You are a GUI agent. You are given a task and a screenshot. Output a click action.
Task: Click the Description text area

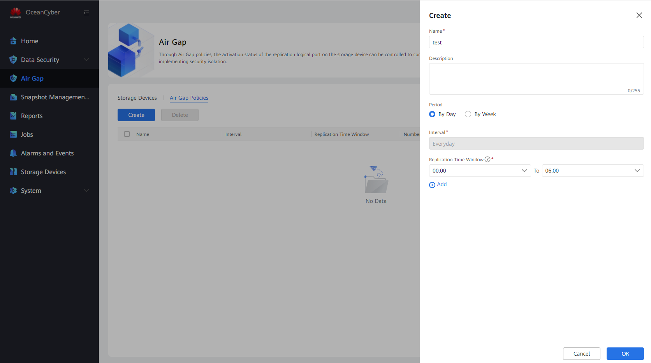[536, 79]
